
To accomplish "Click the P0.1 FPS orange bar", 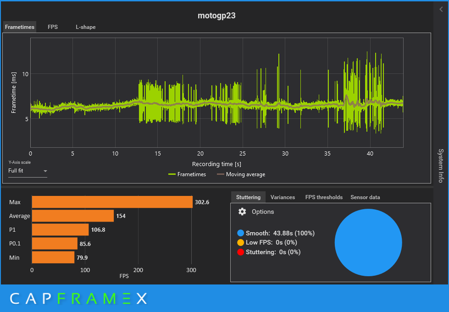I will pos(55,244).
